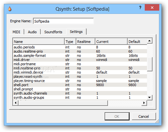Click the Default column value of midi.winmidi.device
The width and height of the screenshot is (168, 132).
(134, 72)
